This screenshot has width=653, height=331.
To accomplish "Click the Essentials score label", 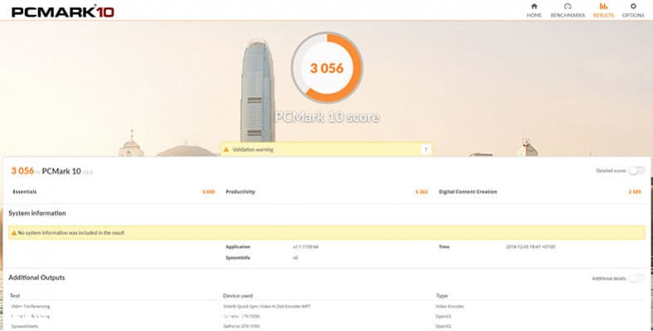I will click(x=25, y=192).
